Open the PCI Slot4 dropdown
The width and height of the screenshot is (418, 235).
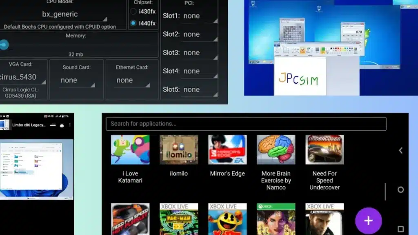click(200, 71)
